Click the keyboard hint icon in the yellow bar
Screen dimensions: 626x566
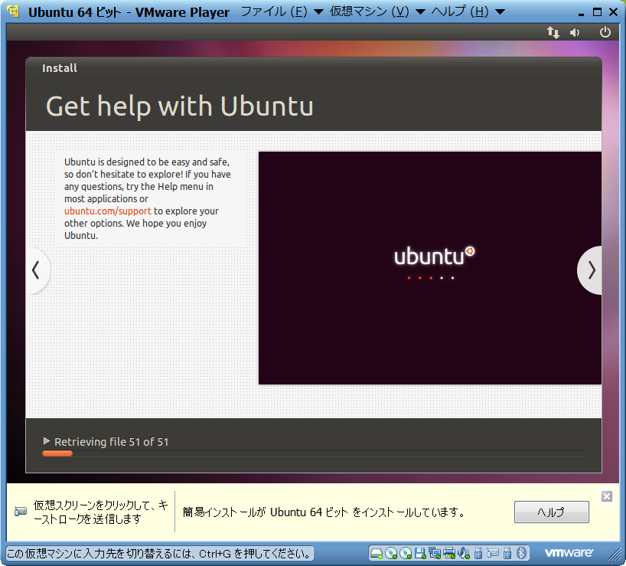coord(21,512)
